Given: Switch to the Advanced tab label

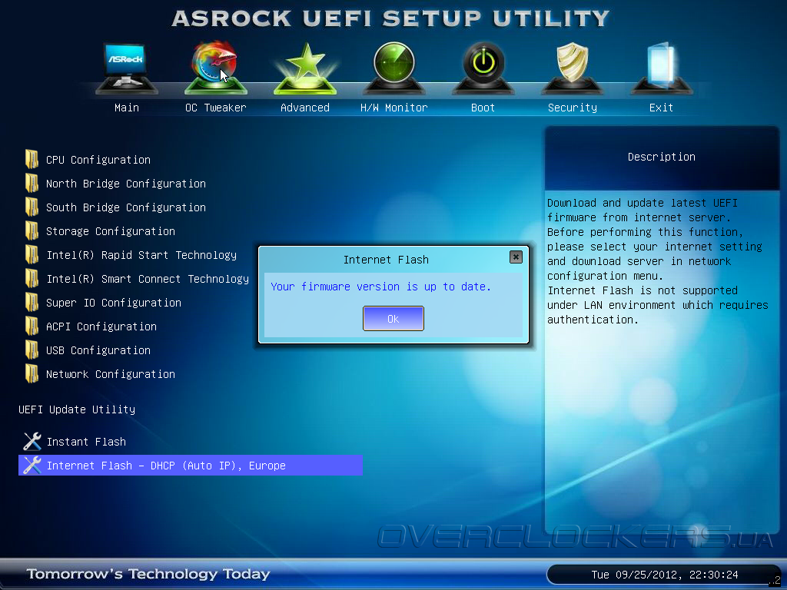Looking at the screenshot, I should pos(304,108).
